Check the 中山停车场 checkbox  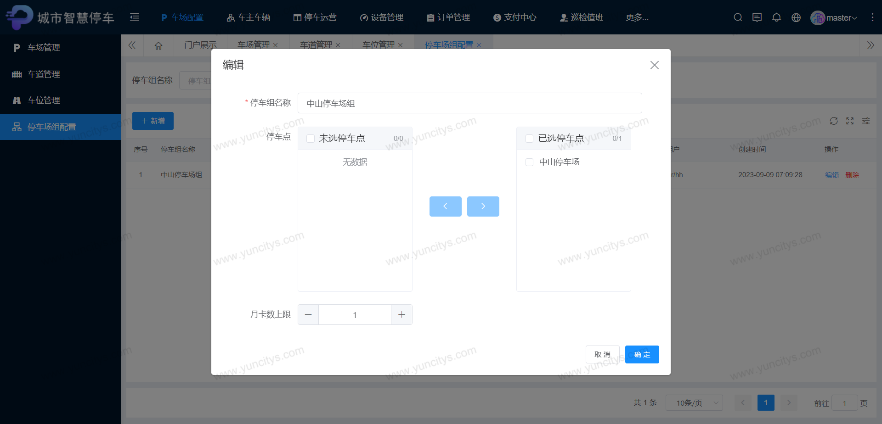529,162
